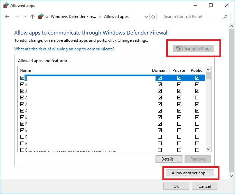Open the recent locations dropdown arrow
The width and height of the screenshot is (235, 194).
25,17
